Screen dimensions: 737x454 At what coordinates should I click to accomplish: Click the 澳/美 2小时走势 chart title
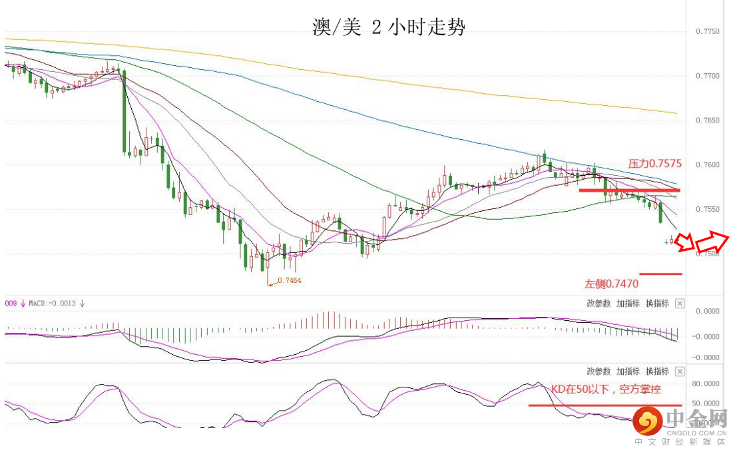pyautogui.click(x=389, y=27)
